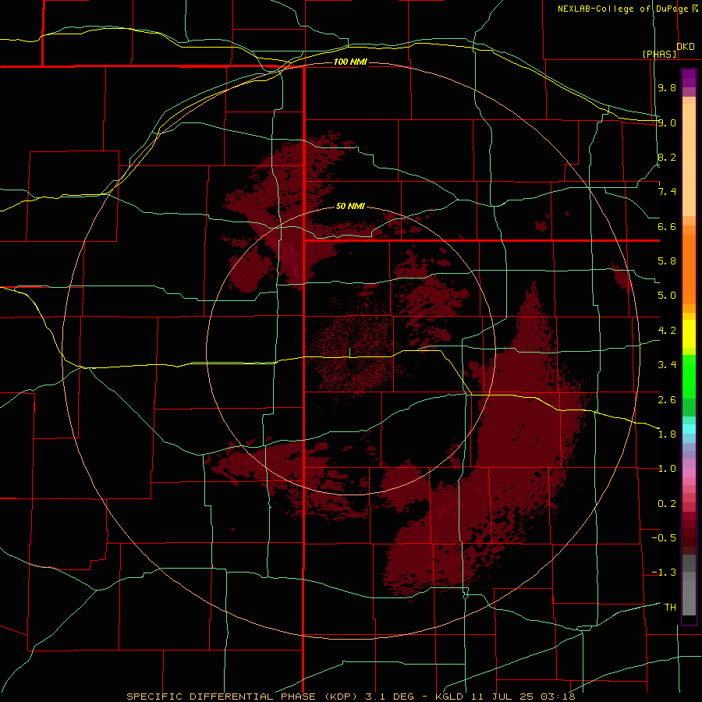Pick the light peach color bar segment

point(689,160)
